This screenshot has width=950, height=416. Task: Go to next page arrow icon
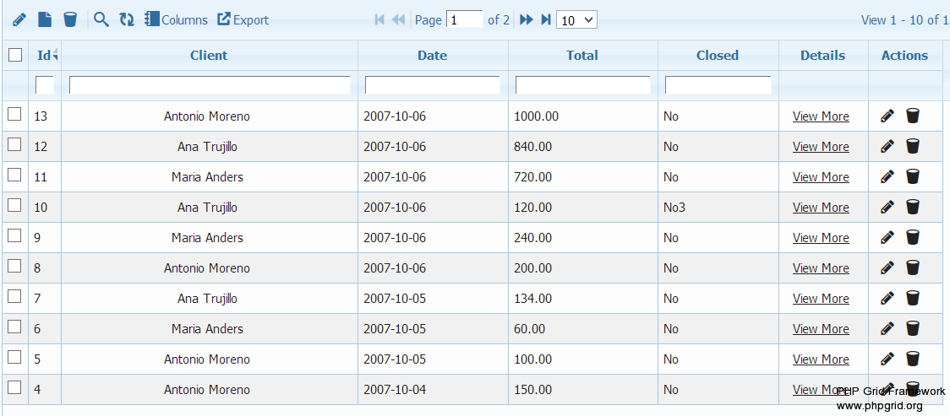coord(526,19)
